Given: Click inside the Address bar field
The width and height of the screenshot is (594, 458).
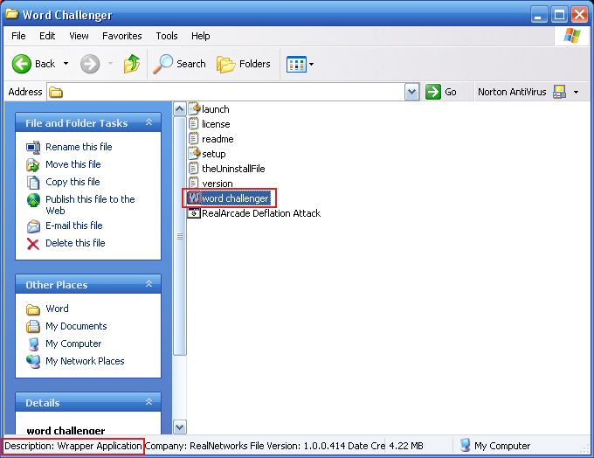Looking at the screenshot, I should (225, 92).
